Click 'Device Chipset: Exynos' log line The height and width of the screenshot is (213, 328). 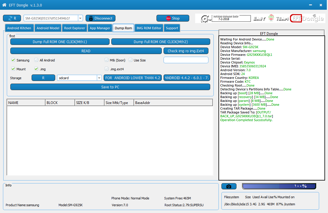pos(237,62)
